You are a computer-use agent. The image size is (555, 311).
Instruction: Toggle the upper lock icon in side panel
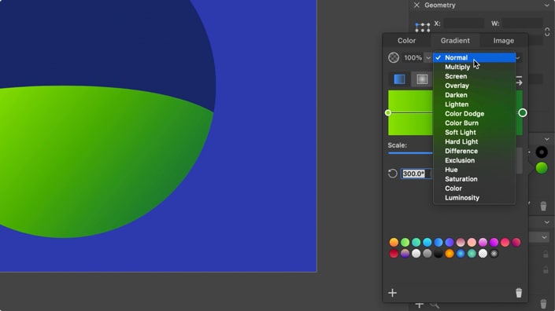point(546,254)
